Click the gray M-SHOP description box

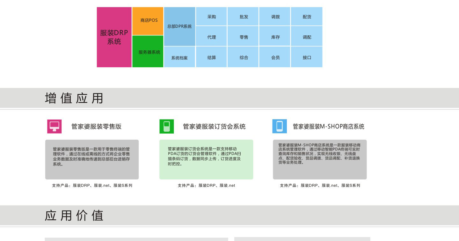[320, 159]
